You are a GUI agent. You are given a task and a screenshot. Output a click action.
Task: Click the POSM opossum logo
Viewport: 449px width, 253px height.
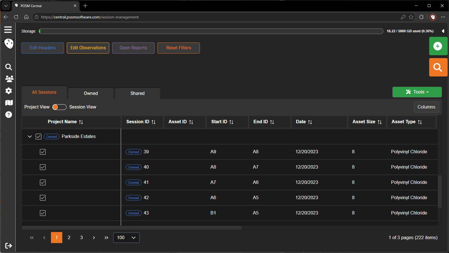tap(9, 44)
